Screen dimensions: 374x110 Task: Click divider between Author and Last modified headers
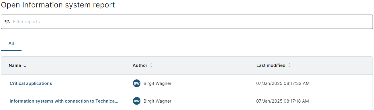click(249, 65)
